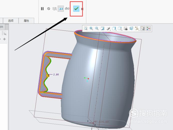Open the 属性 tab
The height and width of the screenshot is (130, 173).
point(26,21)
